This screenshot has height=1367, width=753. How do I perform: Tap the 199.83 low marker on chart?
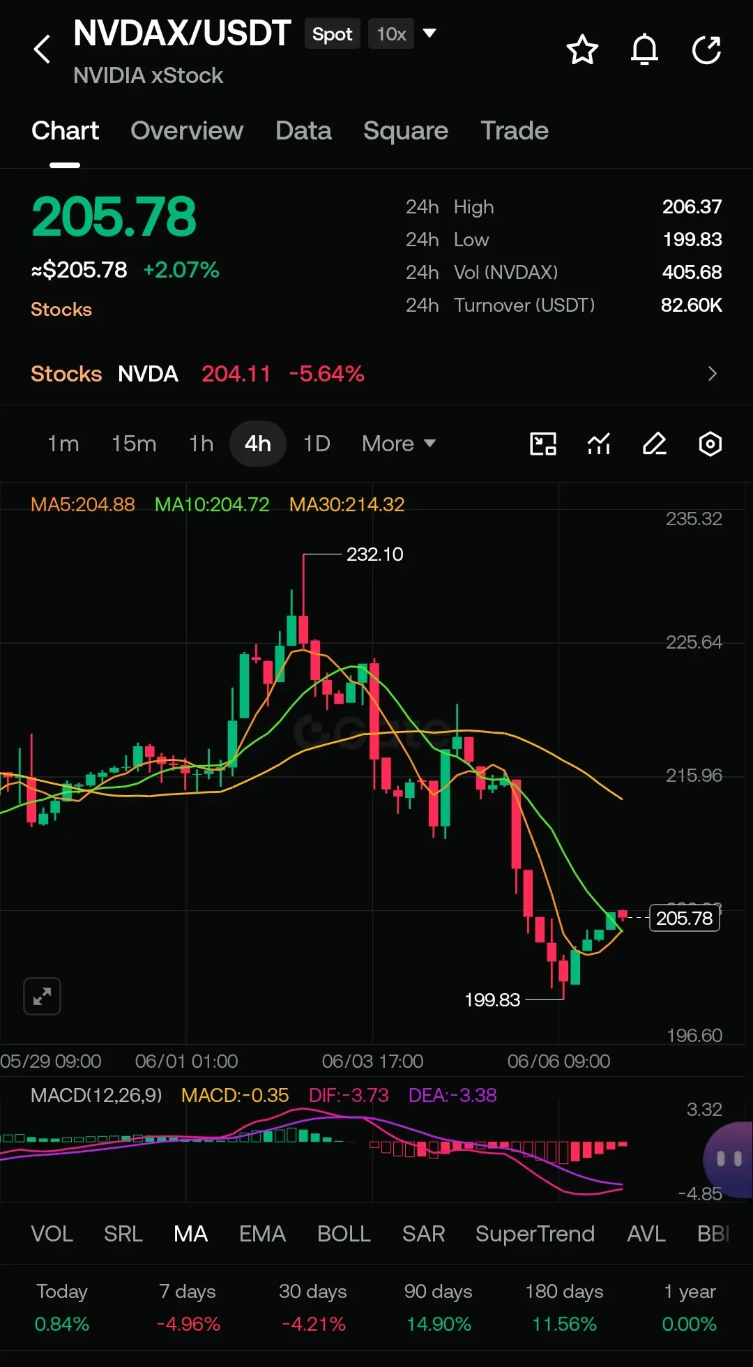[x=492, y=1000]
